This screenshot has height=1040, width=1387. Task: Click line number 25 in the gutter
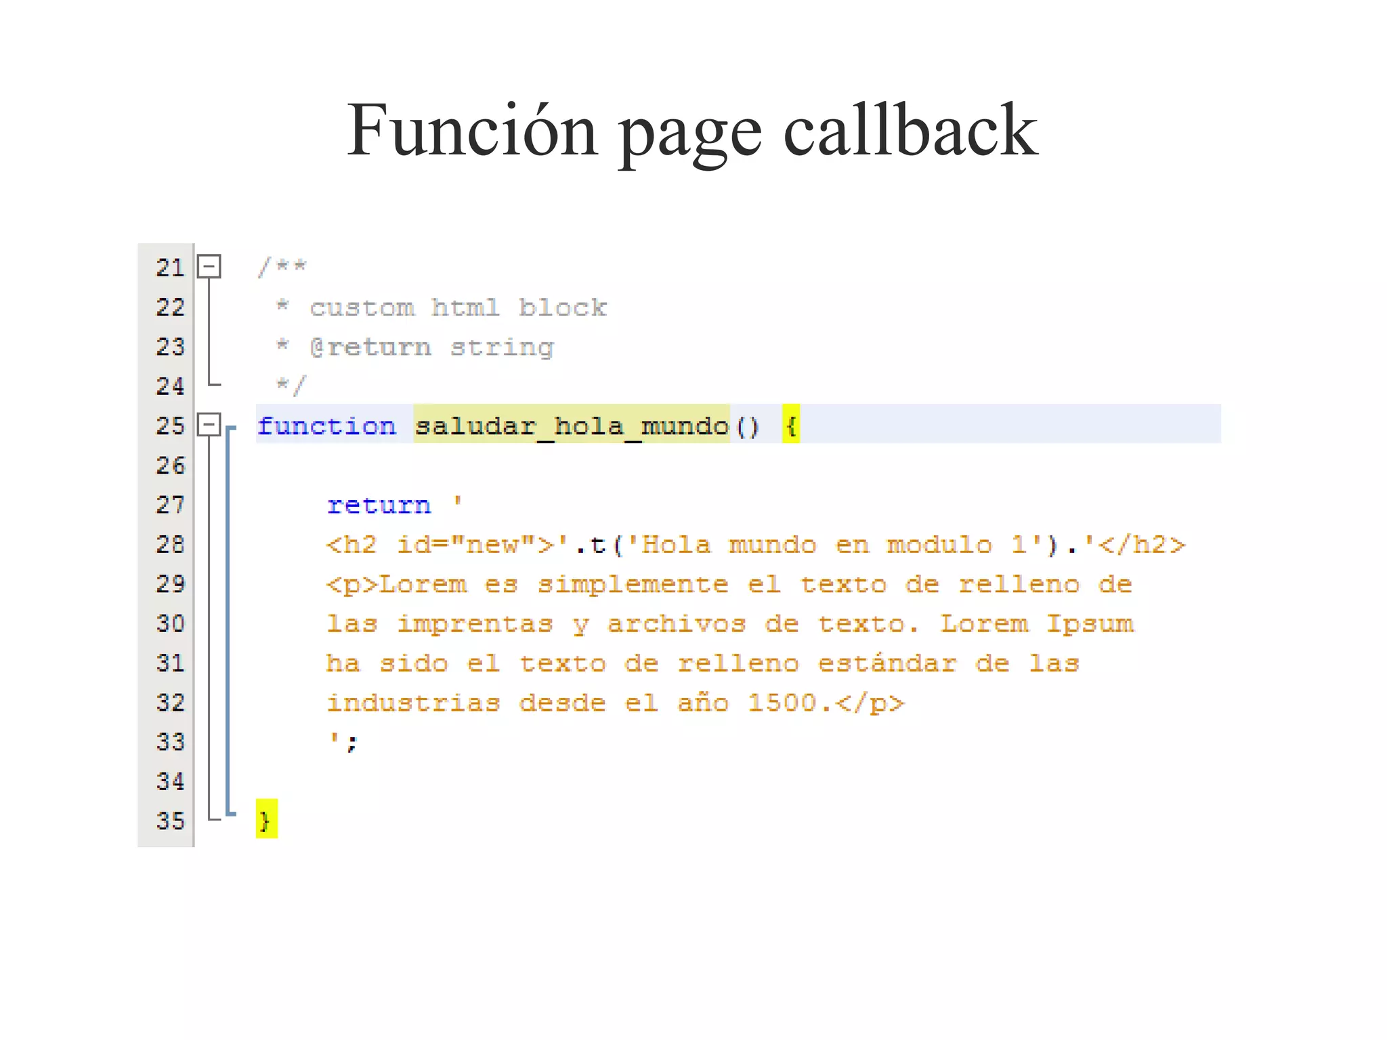tap(170, 426)
